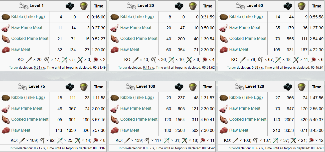Click the Torpor link under Level 75 table
The width and height of the screenshot is (325, 152).
14,148
